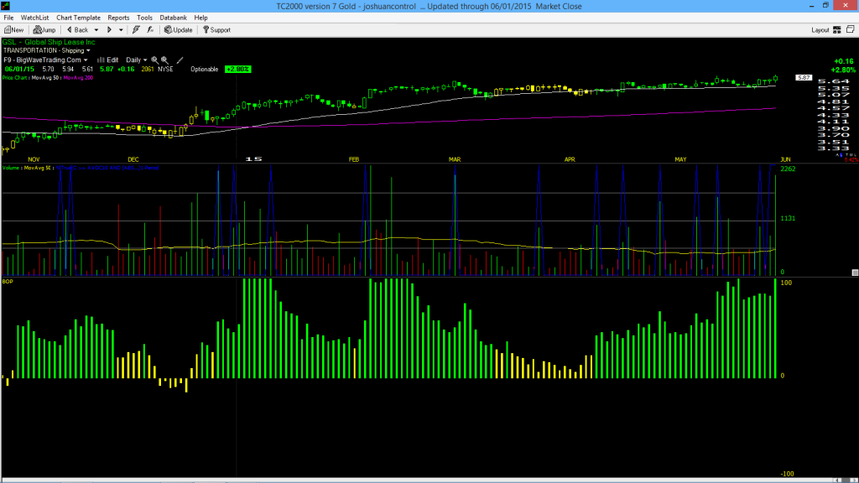Image resolution: width=859 pixels, height=483 pixels.
Task: Click the Layout label
Action: click(x=820, y=30)
